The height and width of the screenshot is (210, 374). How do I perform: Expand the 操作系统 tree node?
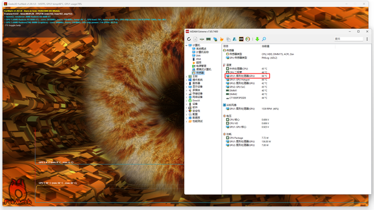[186, 80]
